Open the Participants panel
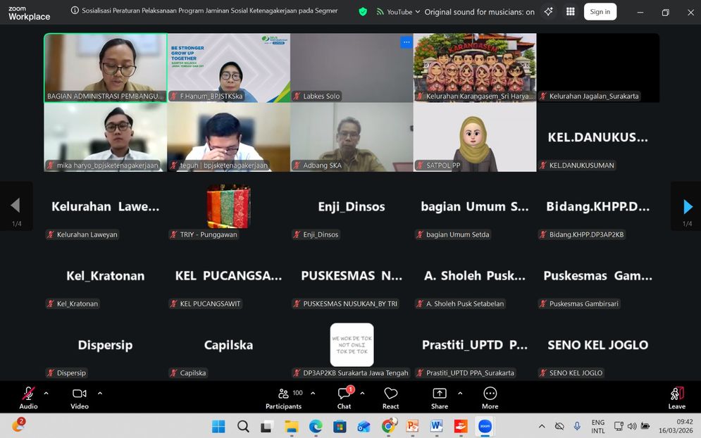Viewport: 701px width, 438px height. click(x=283, y=397)
